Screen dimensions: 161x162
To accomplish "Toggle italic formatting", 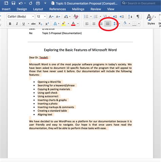I will click(17, 24).
